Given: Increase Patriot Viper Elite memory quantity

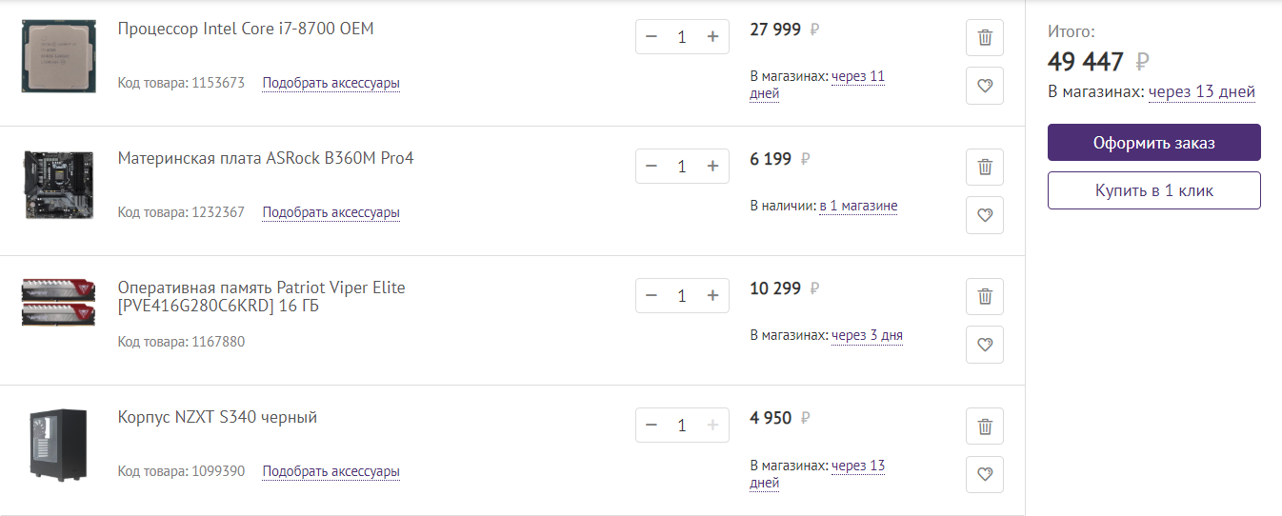Looking at the screenshot, I should (x=712, y=296).
